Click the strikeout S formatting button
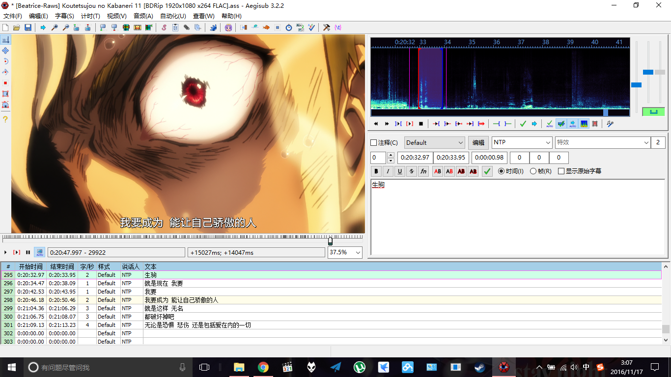671x377 pixels. (x=412, y=171)
